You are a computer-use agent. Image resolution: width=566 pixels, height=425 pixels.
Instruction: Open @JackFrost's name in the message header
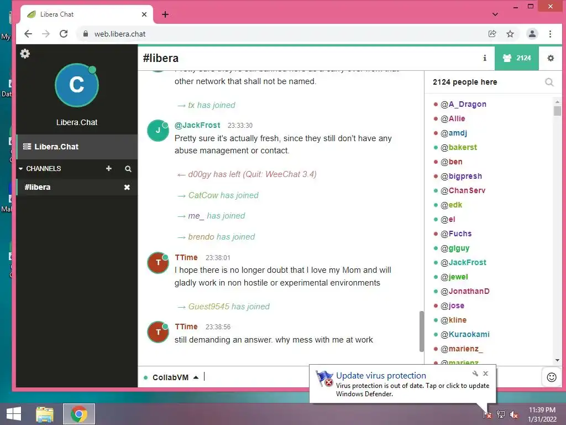click(x=197, y=126)
